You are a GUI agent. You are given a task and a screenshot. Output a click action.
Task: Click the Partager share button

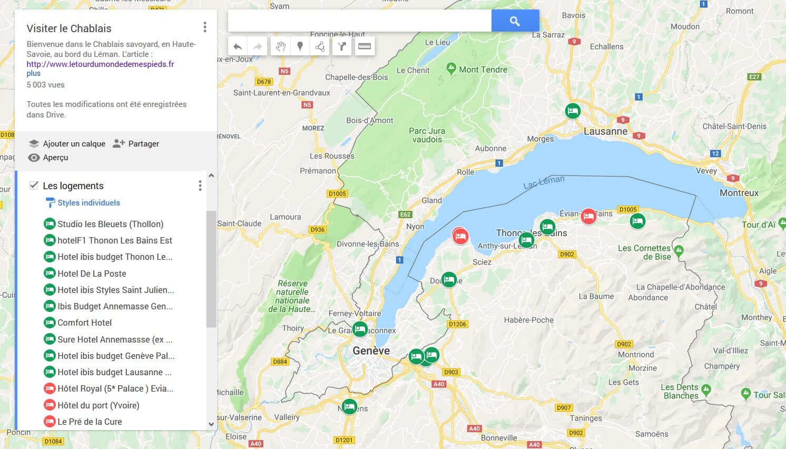point(136,144)
